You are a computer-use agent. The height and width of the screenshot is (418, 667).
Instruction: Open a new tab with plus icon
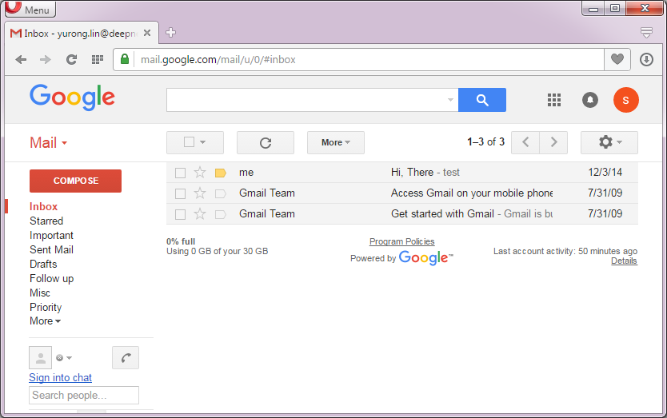click(x=170, y=32)
